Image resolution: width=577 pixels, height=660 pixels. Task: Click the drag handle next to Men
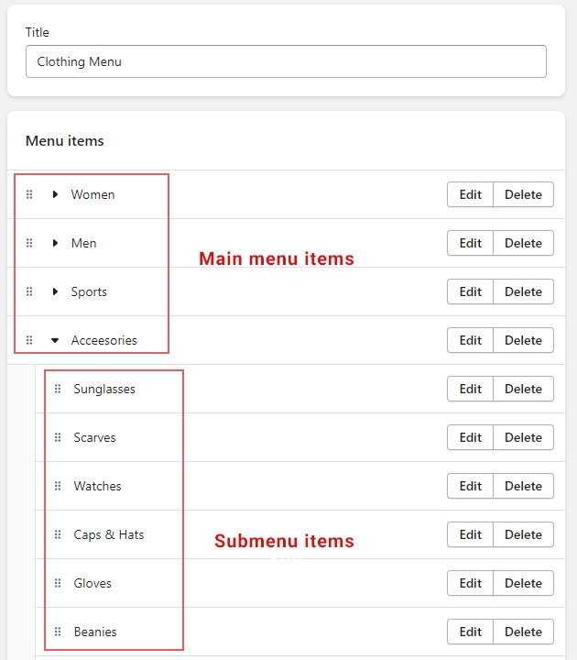click(29, 243)
